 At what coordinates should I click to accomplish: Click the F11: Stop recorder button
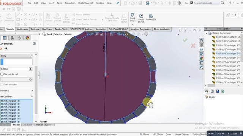point(232,133)
